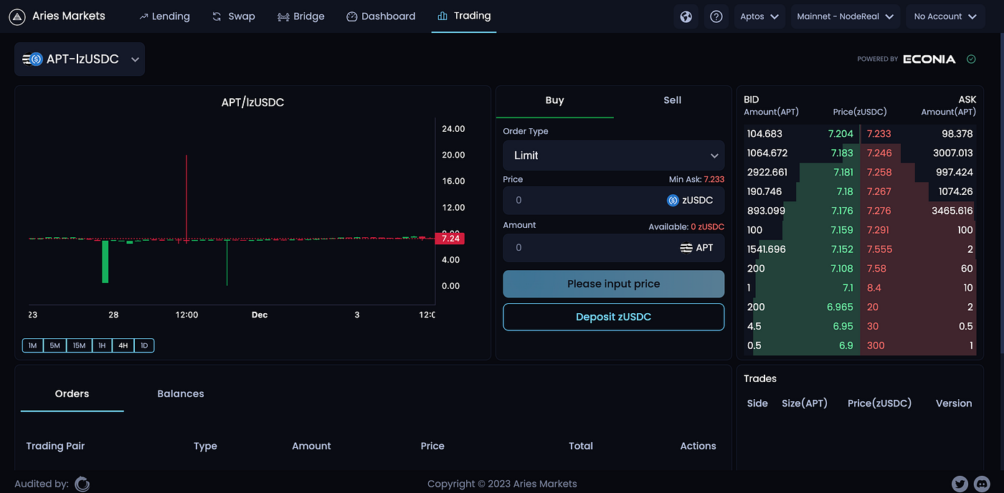Click the Actions column header
This screenshot has width=1004, height=493.
pyautogui.click(x=698, y=446)
